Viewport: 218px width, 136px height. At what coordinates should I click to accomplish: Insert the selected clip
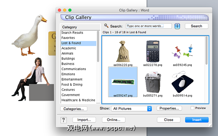pyautogui.click(x=197, y=120)
